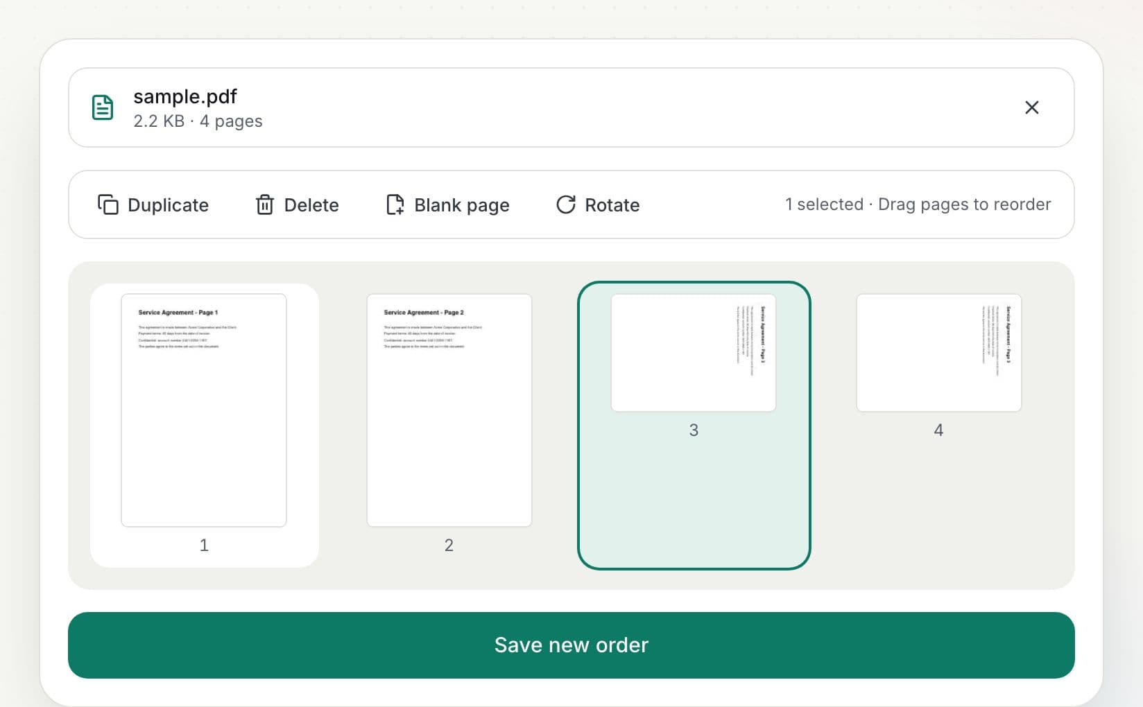The width and height of the screenshot is (1143, 707).
Task: Click the Rotate label in the toolbar
Action: [x=612, y=205]
